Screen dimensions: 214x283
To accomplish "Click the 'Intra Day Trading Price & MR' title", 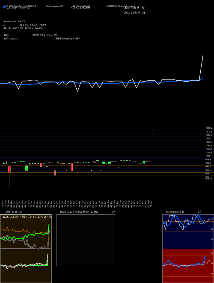I will click(79, 212).
